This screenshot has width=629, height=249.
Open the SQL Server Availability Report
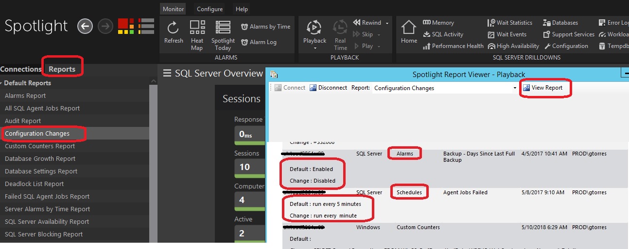[74, 222]
